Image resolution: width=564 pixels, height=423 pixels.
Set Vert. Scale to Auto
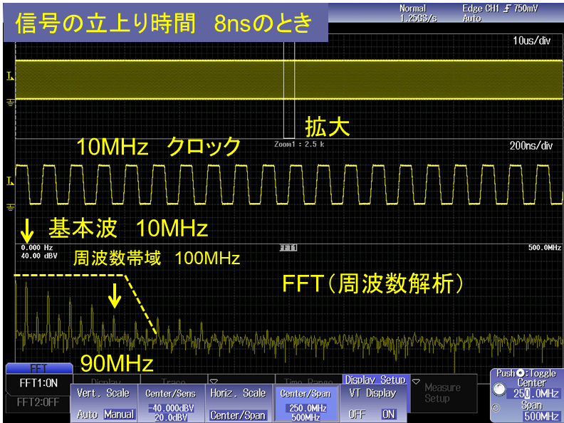coord(88,414)
